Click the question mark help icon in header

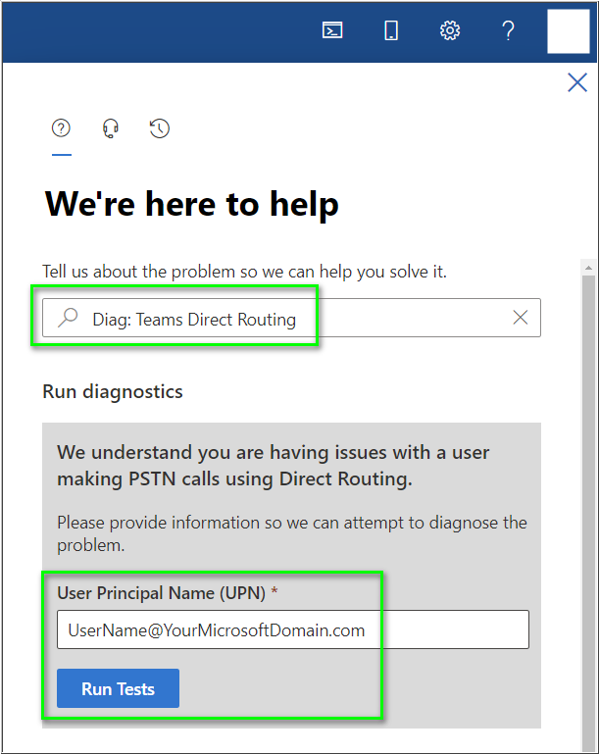pyautogui.click(x=508, y=30)
